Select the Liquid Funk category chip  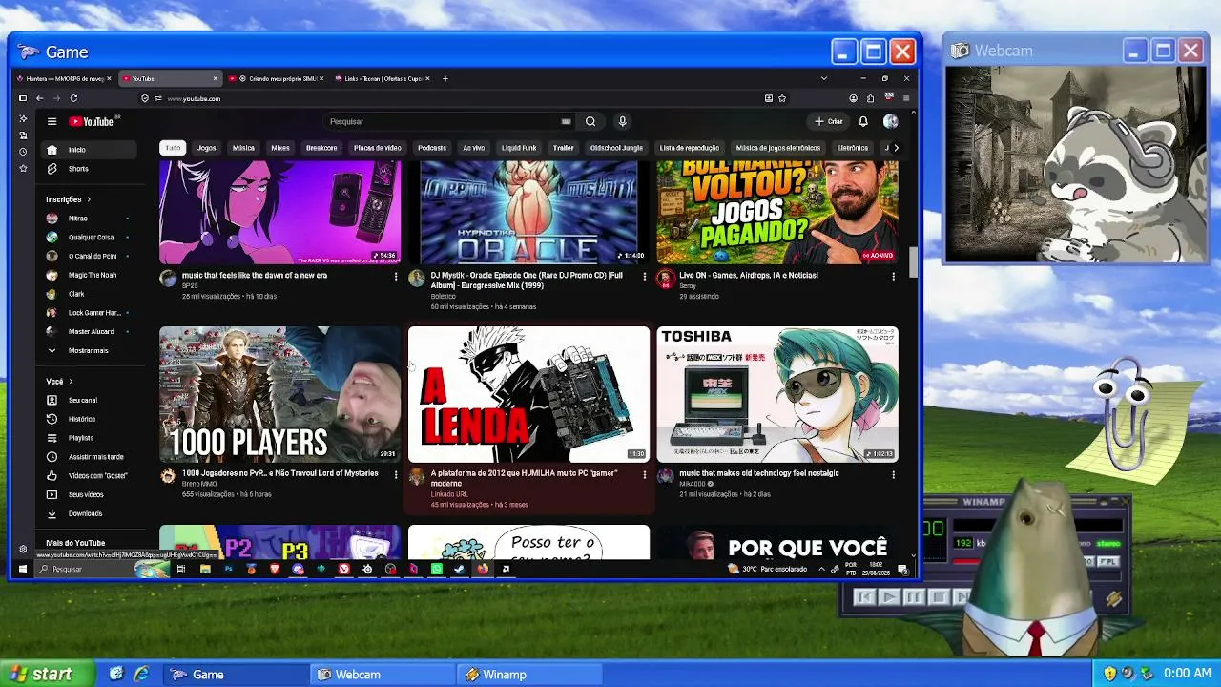[x=519, y=148]
